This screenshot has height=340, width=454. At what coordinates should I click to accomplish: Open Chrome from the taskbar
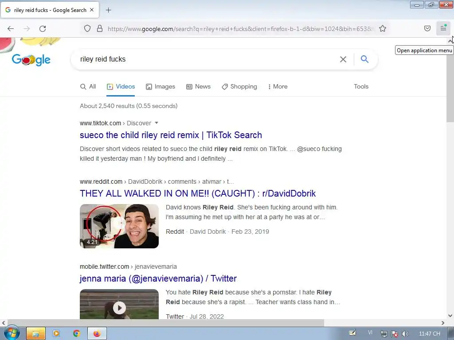(76, 334)
